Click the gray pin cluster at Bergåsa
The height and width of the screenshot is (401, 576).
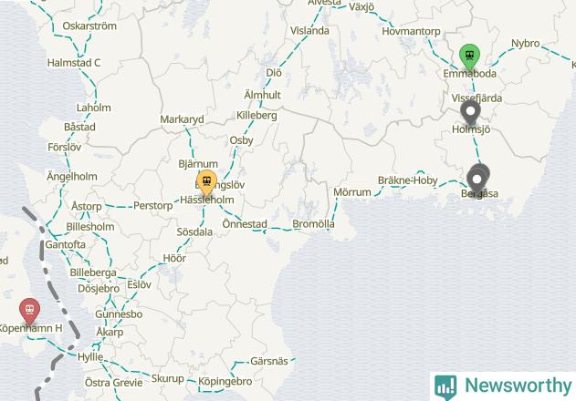[x=478, y=180]
